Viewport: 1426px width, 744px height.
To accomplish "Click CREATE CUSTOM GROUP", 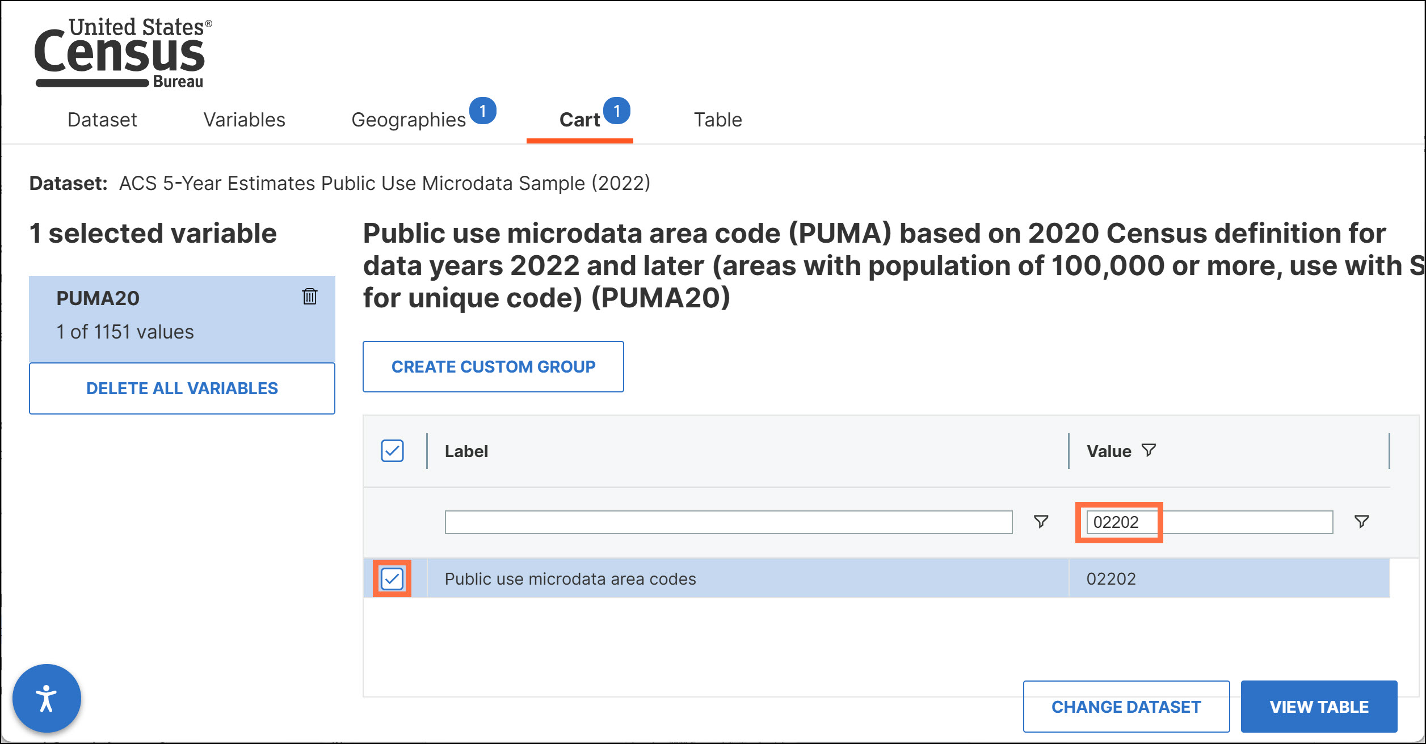I will 493,366.
